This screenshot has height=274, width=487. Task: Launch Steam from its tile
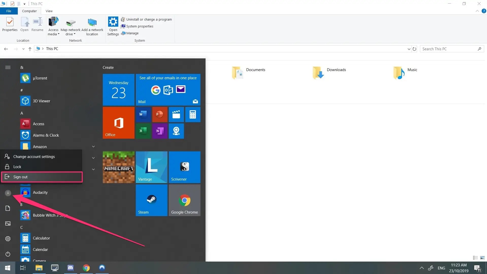click(152, 200)
